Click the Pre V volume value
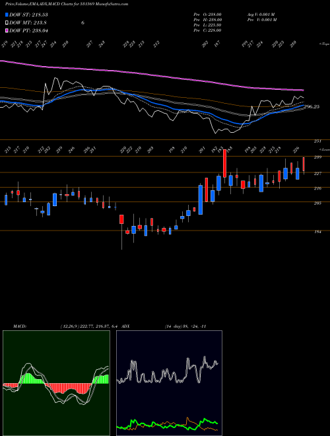Image resolution: width=330 pixels, height=436 pixels. (262, 20)
